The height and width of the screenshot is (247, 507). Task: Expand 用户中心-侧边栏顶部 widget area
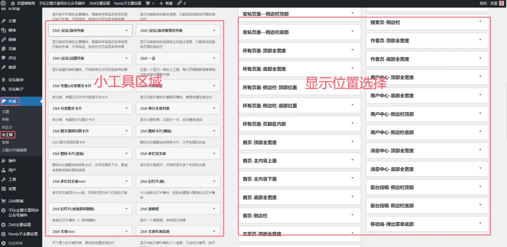pos(480,113)
